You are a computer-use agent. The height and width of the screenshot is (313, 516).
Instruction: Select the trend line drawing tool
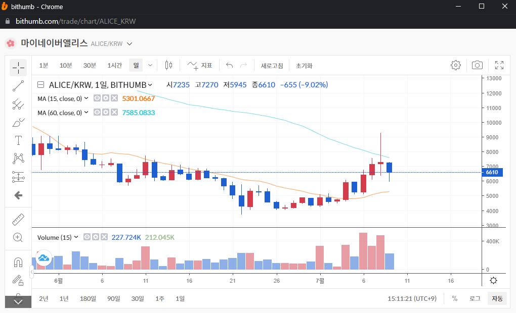click(x=18, y=86)
